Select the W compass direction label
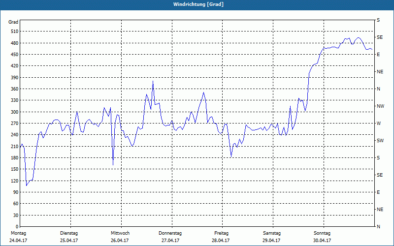The width and height of the screenshot is (394, 246). click(379, 123)
